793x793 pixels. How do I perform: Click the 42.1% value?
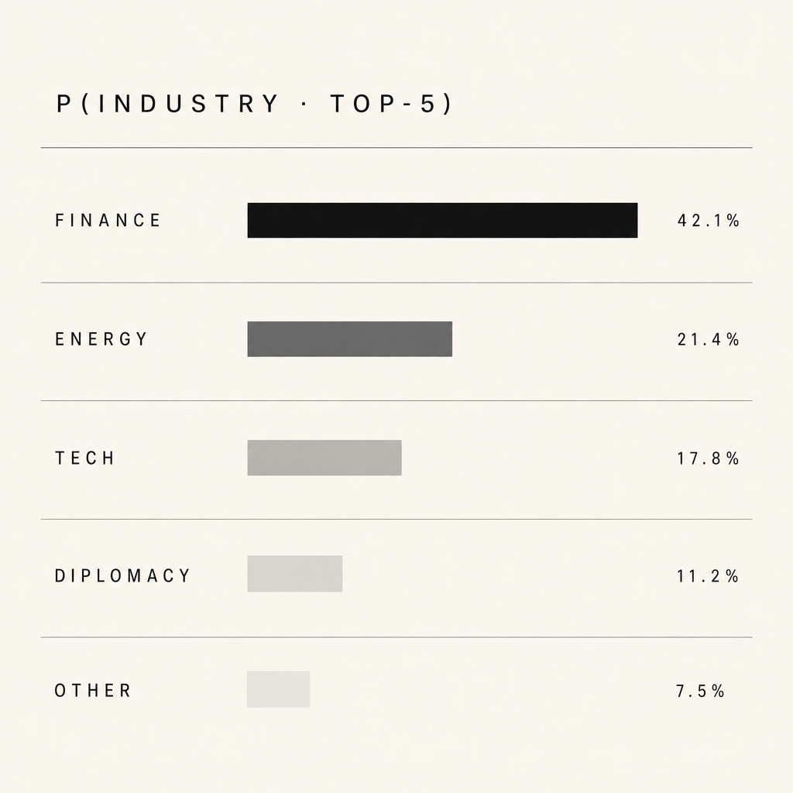click(709, 221)
